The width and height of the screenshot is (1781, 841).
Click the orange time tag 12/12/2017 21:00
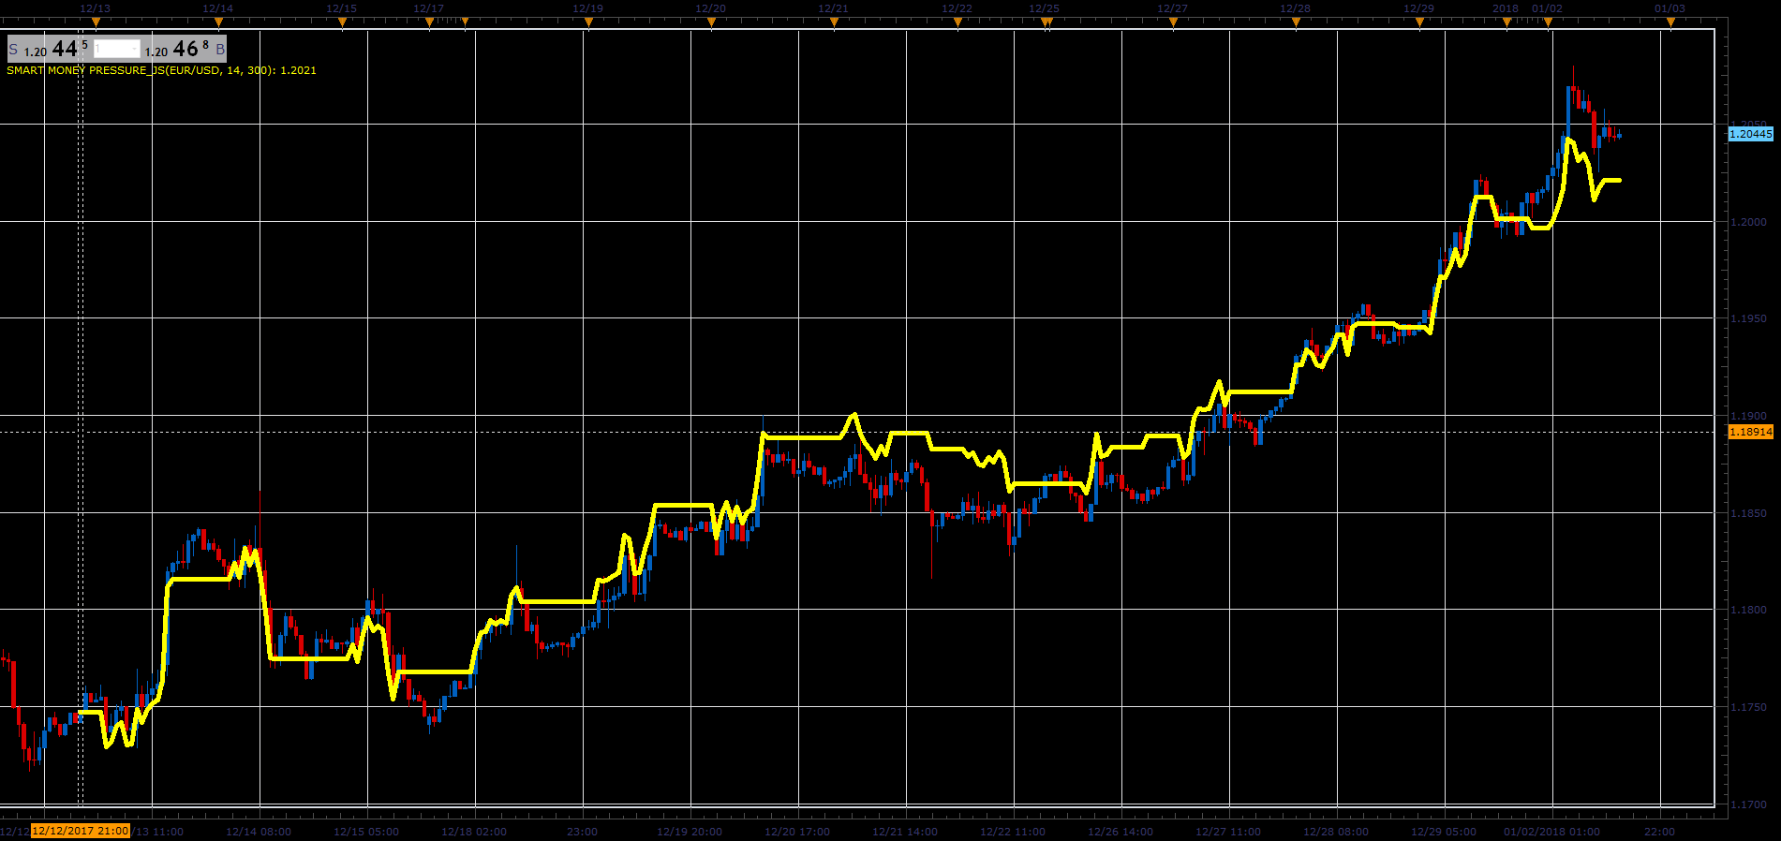click(x=81, y=831)
